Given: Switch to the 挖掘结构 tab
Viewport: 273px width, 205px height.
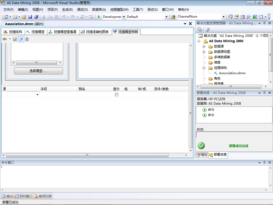Looking at the screenshot, I should tap(13, 32).
